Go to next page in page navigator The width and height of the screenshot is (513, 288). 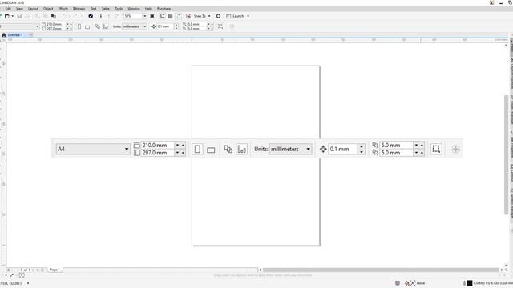pos(33,270)
